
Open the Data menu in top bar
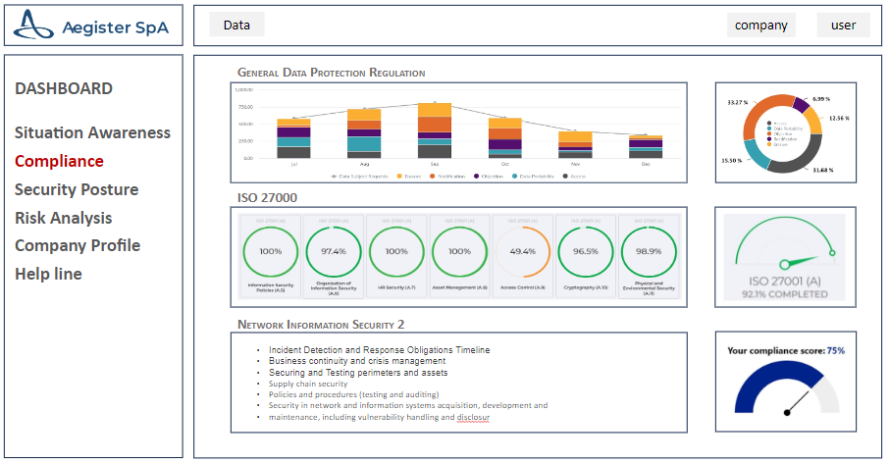[x=236, y=25]
